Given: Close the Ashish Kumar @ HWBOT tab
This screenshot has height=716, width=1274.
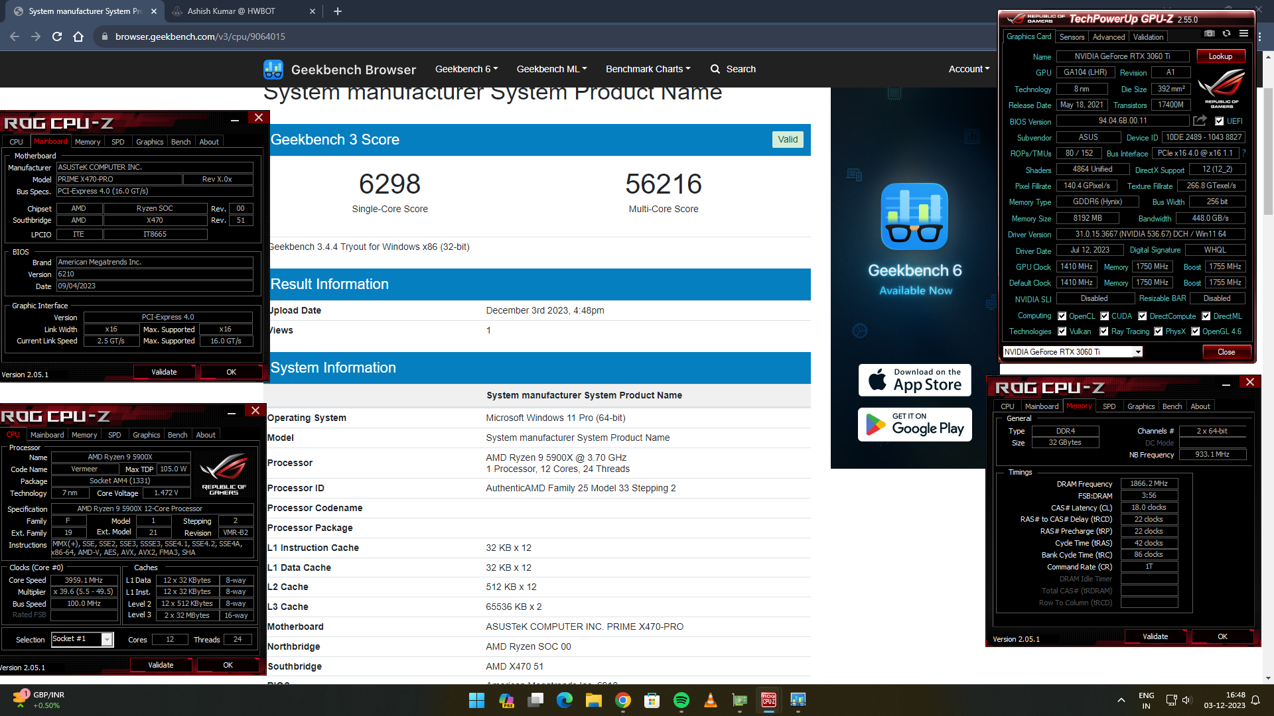Looking at the screenshot, I should pyautogui.click(x=313, y=11).
